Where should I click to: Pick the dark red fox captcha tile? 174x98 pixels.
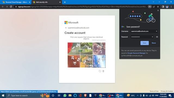point(74,61)
